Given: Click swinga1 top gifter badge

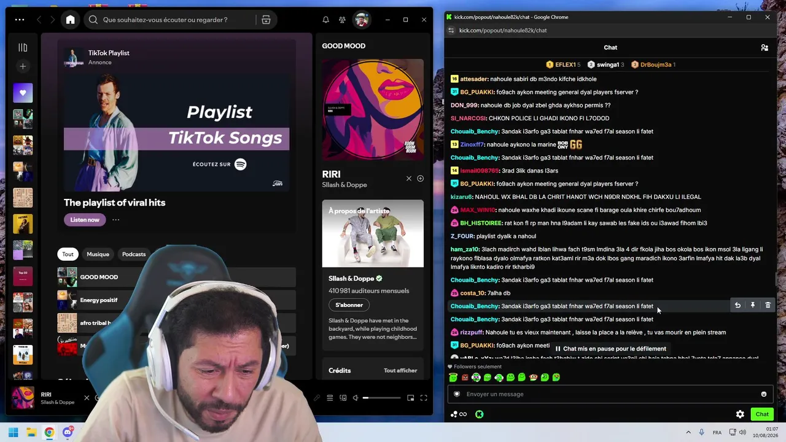Looking at the screenshot, I should click(605, 64).
